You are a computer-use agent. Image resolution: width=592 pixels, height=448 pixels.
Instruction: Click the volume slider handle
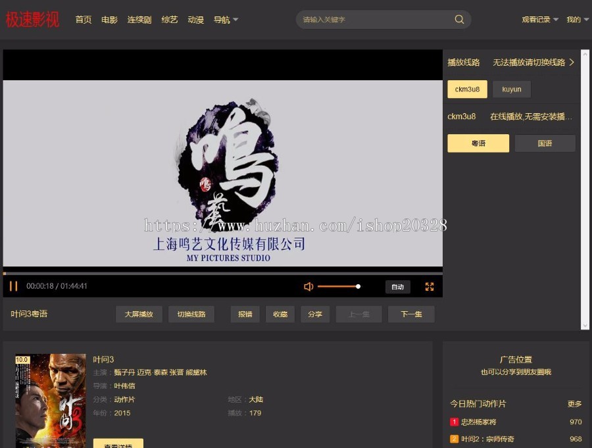pos(358,287)
